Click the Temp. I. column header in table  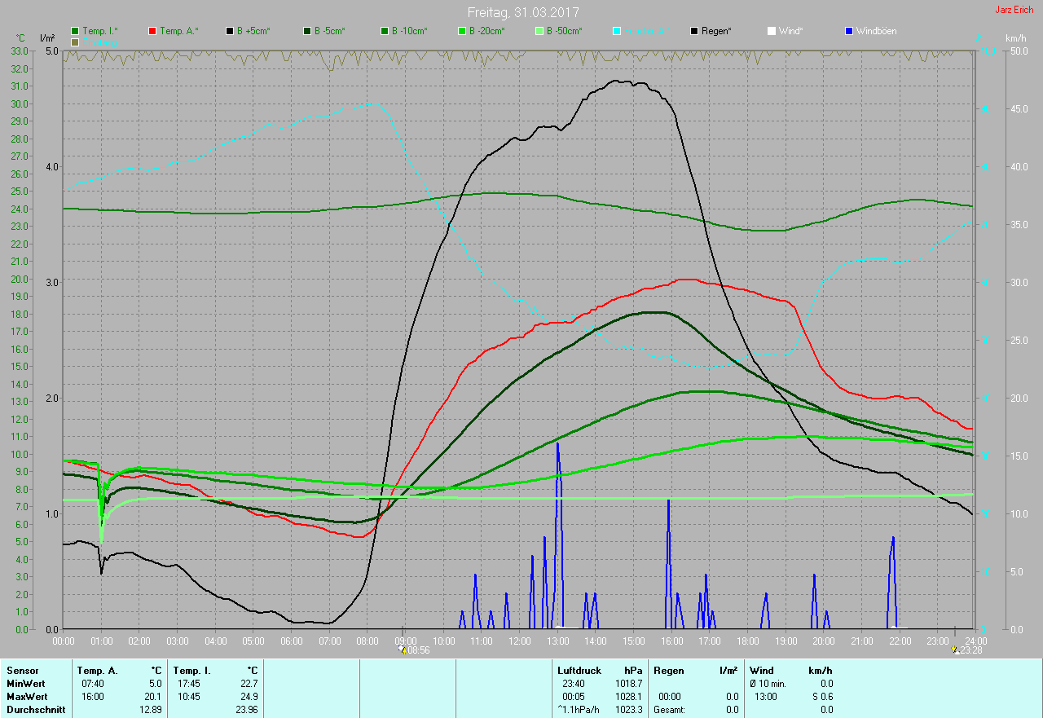click(192, 671)
